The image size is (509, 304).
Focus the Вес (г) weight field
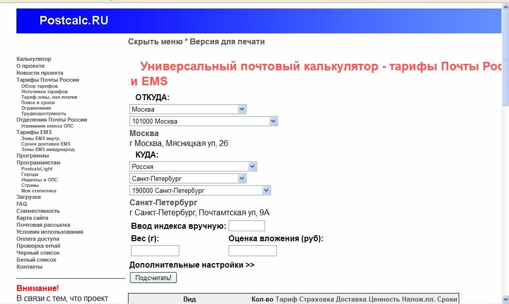155,251
